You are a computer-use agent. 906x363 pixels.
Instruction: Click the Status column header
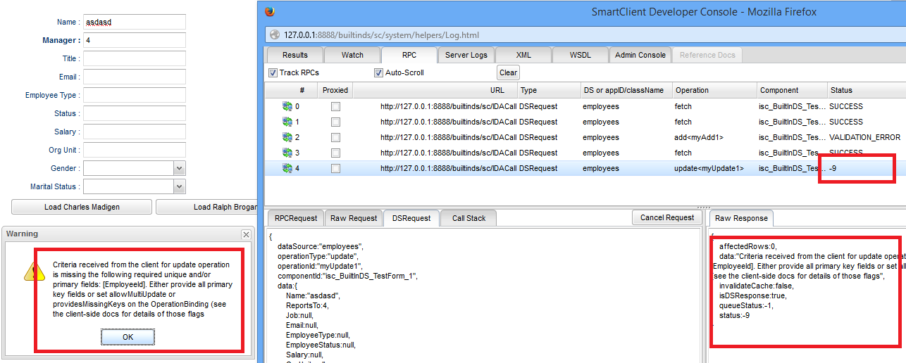click(840, 90)
